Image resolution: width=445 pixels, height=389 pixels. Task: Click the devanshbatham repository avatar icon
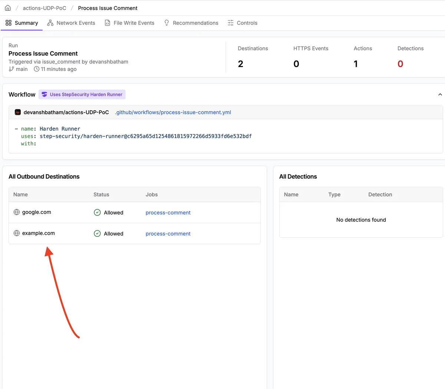point(17,112)
